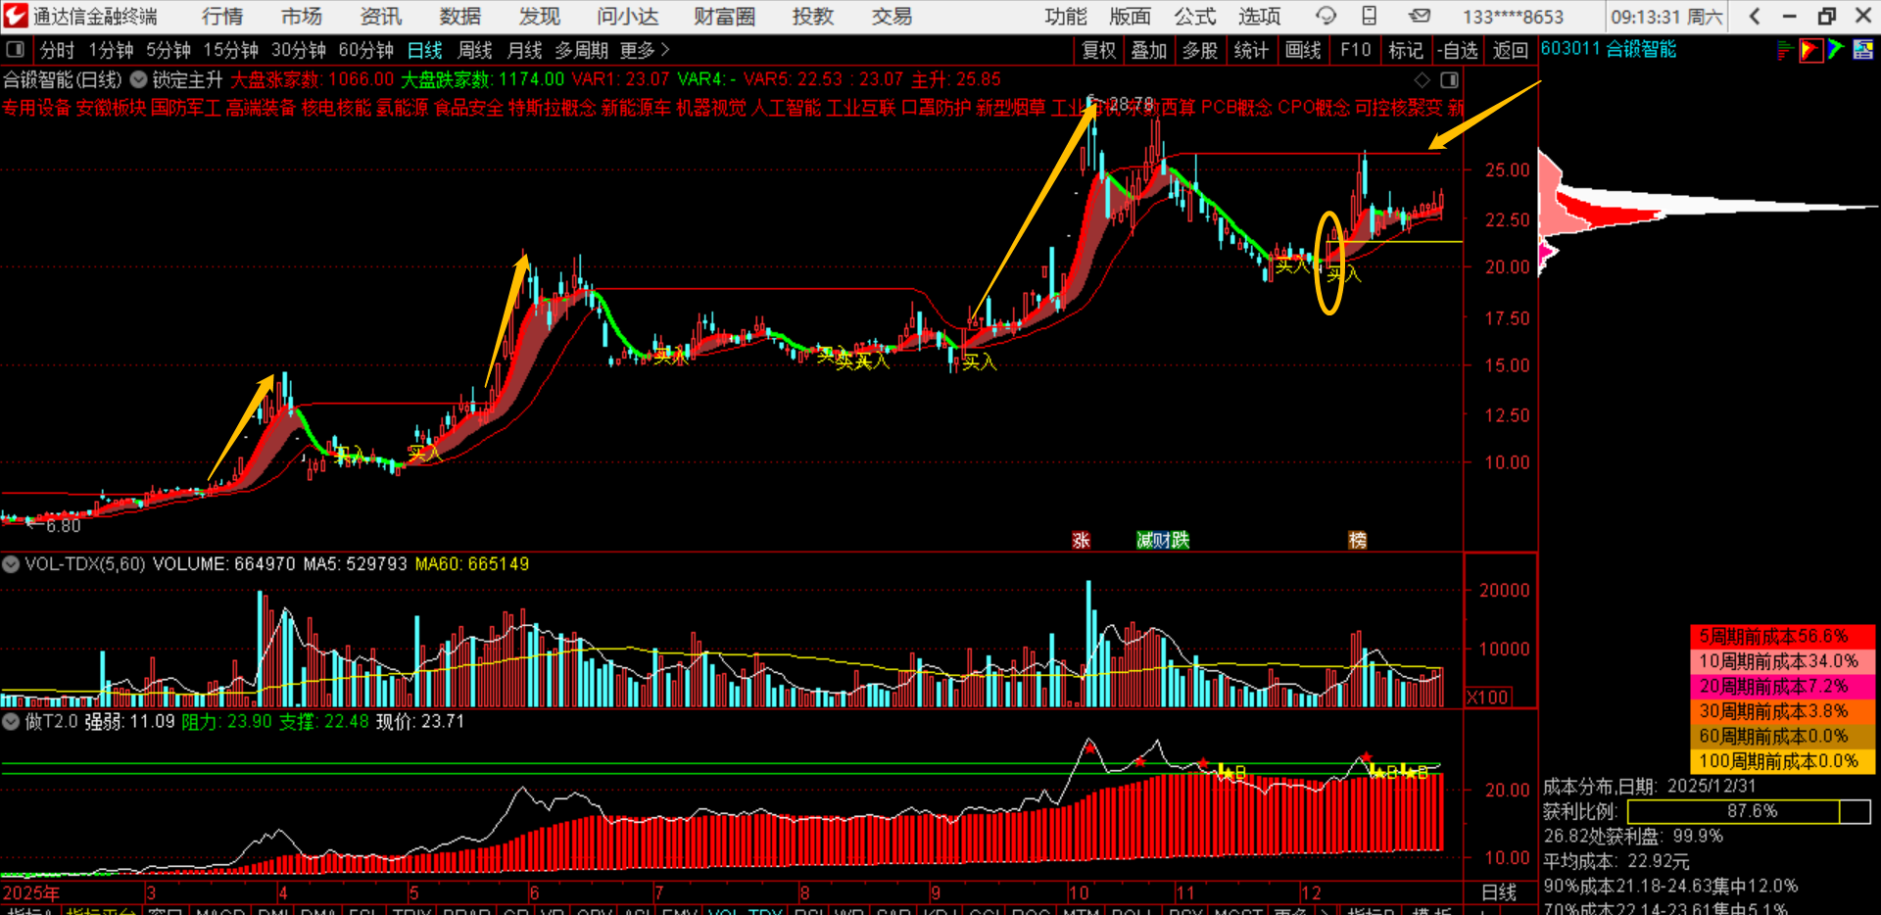Screen dimensions: 1881x915
Task: Click the 统计 statistics button
Action: click(1251, 50)
